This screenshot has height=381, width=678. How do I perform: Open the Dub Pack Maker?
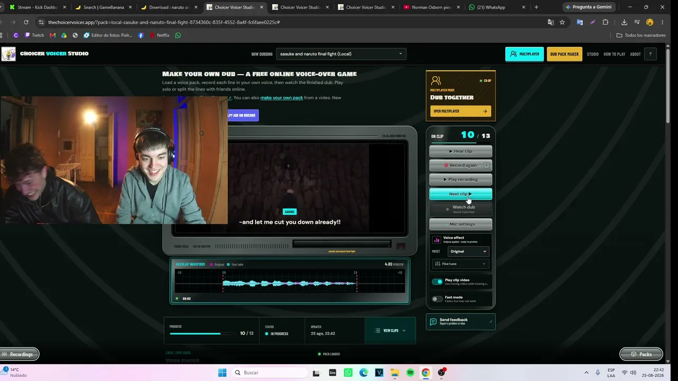pyautogui.click(x=564, y=54)
